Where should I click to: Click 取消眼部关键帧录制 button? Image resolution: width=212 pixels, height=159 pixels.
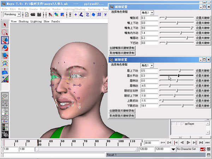coord(122,116)
